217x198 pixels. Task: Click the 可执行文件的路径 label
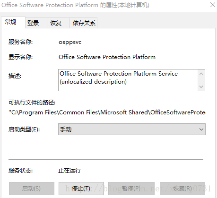coord(32,103)
